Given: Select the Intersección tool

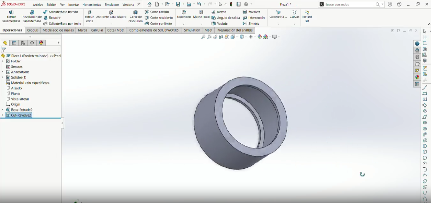Looking at the screenshot, I should (x=254, y=18).
